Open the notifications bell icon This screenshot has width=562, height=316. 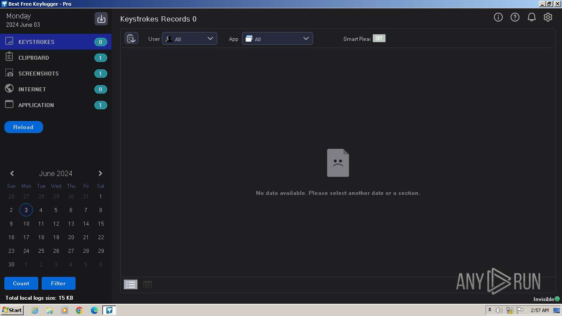pos(532,17)
